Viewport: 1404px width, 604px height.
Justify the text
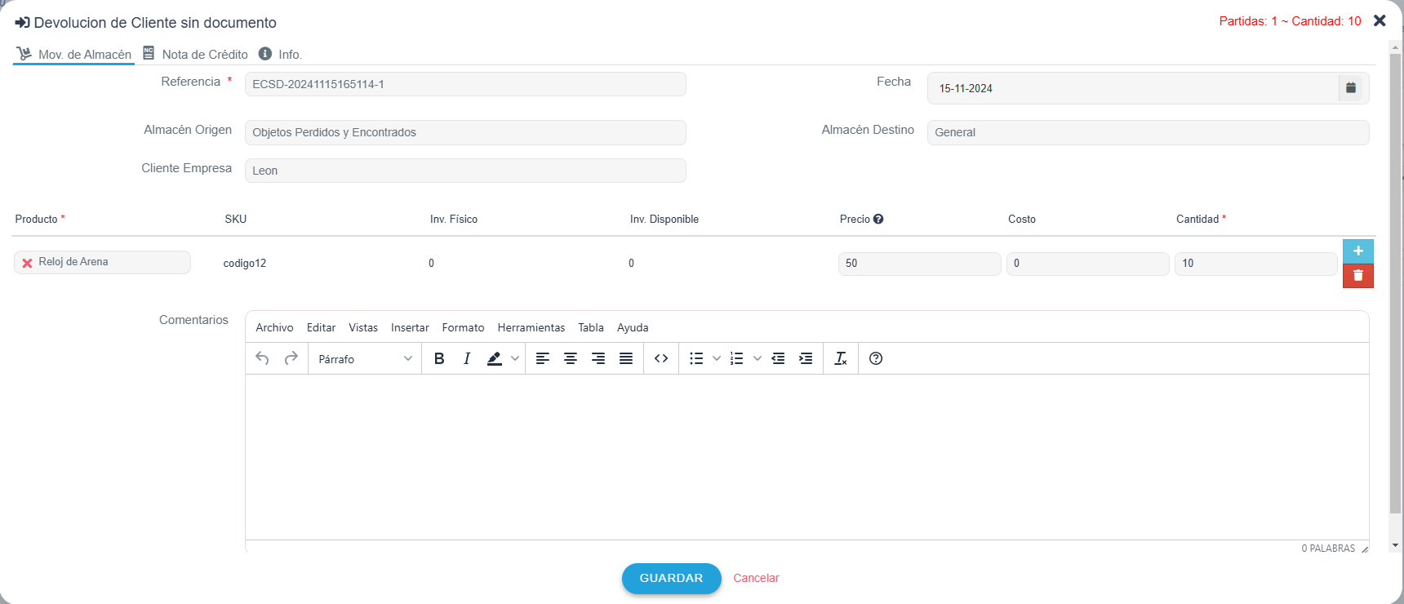tap(626, 358)
